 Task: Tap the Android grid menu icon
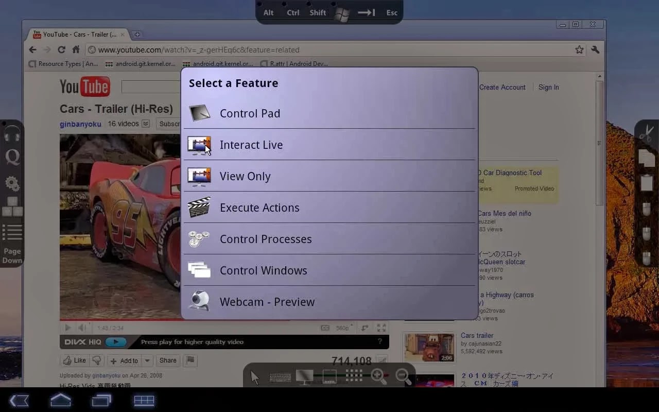[x=144, y=400]
